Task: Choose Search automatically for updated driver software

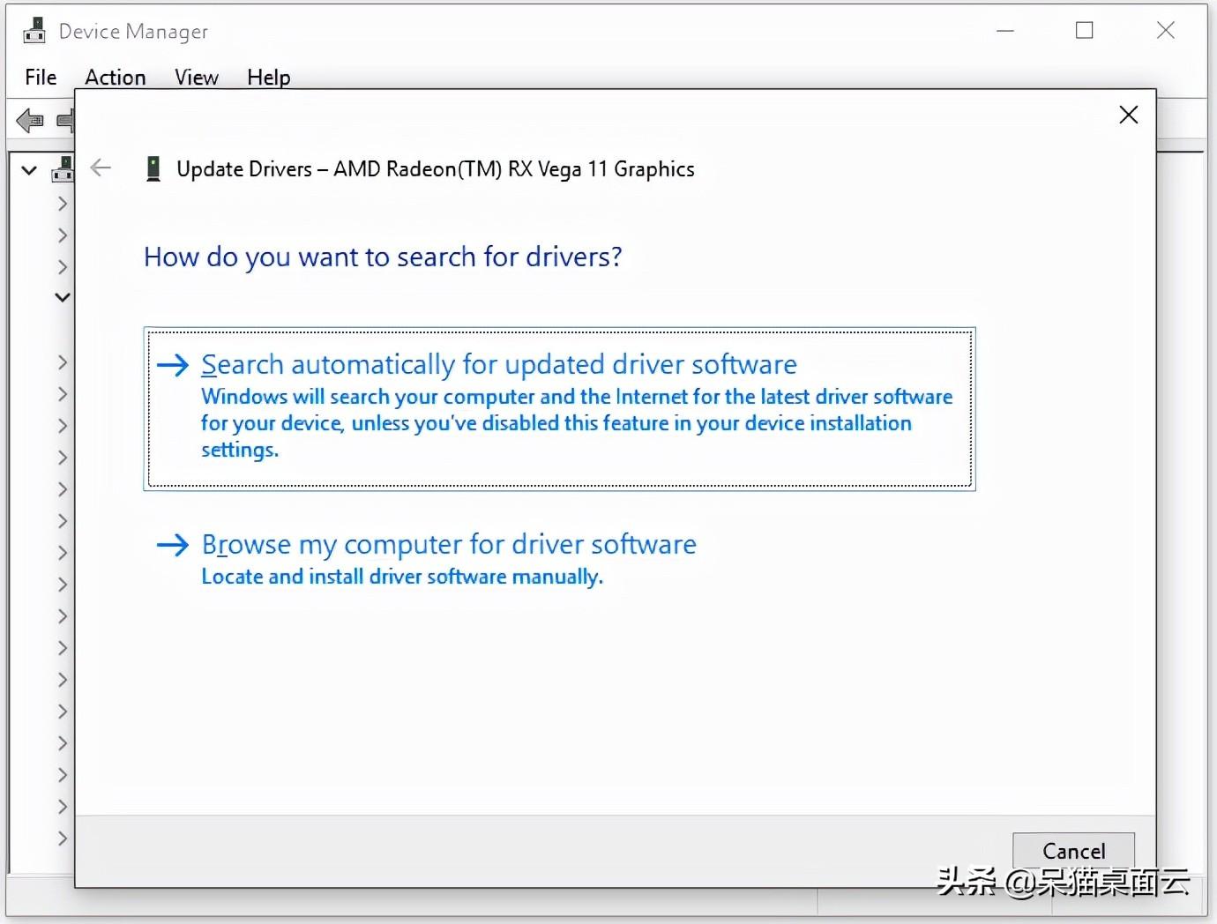Action: pos(559,408)
